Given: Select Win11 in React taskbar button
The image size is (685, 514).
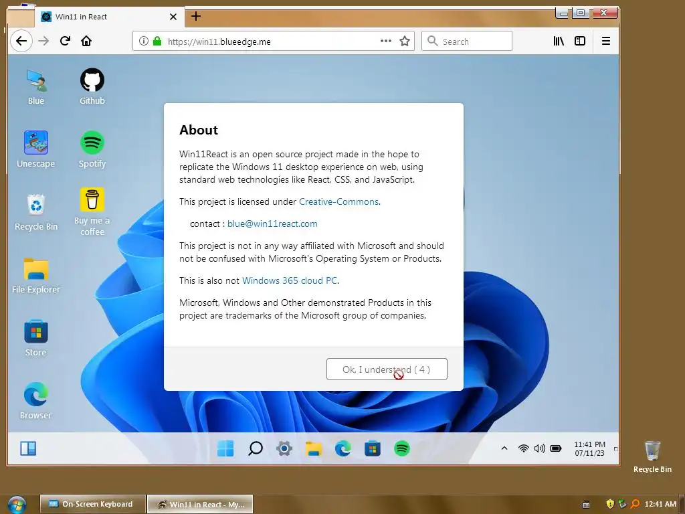Looking at the screenshot, I should (200, 504).
